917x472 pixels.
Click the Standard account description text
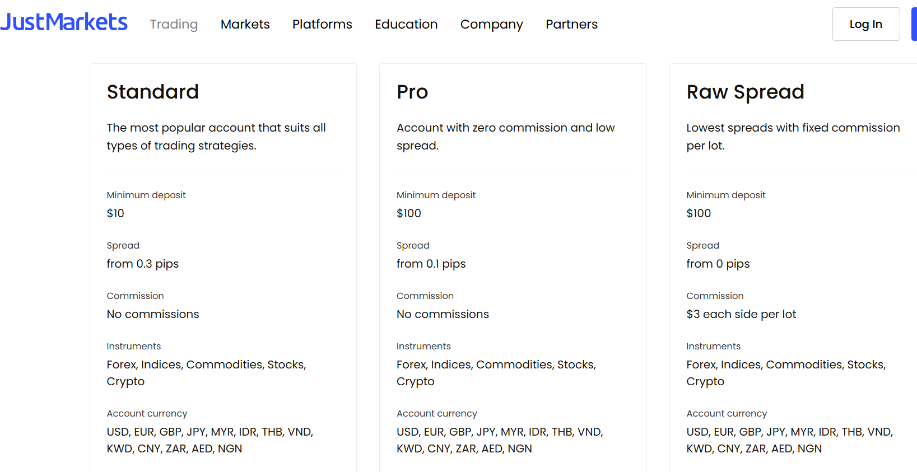[216, 137]
